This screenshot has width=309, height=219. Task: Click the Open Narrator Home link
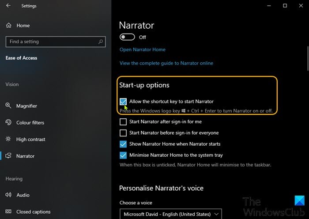point(143,49)
